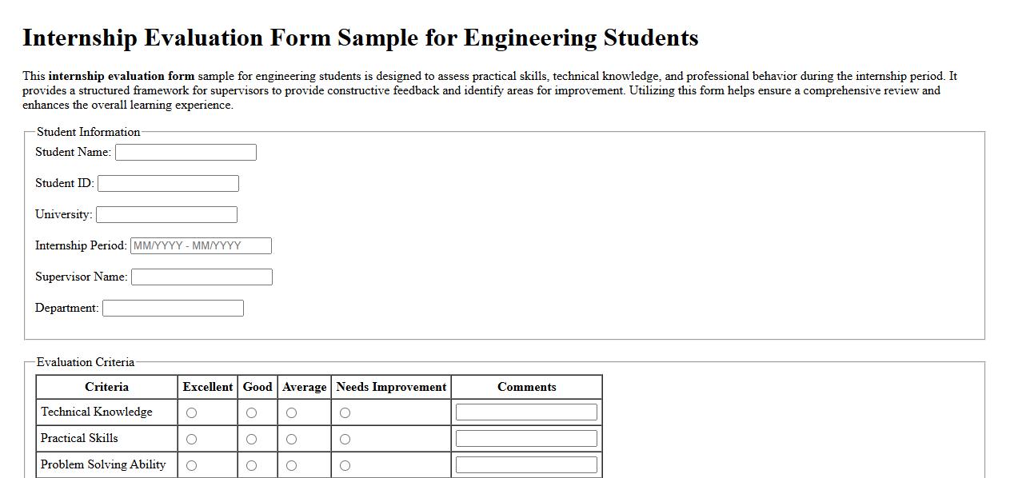Screen dimensions: 1010x478
Task: Select Needs Improvement for Technical Knowledge
Action: pyautogui.click(x=345, y=412)
